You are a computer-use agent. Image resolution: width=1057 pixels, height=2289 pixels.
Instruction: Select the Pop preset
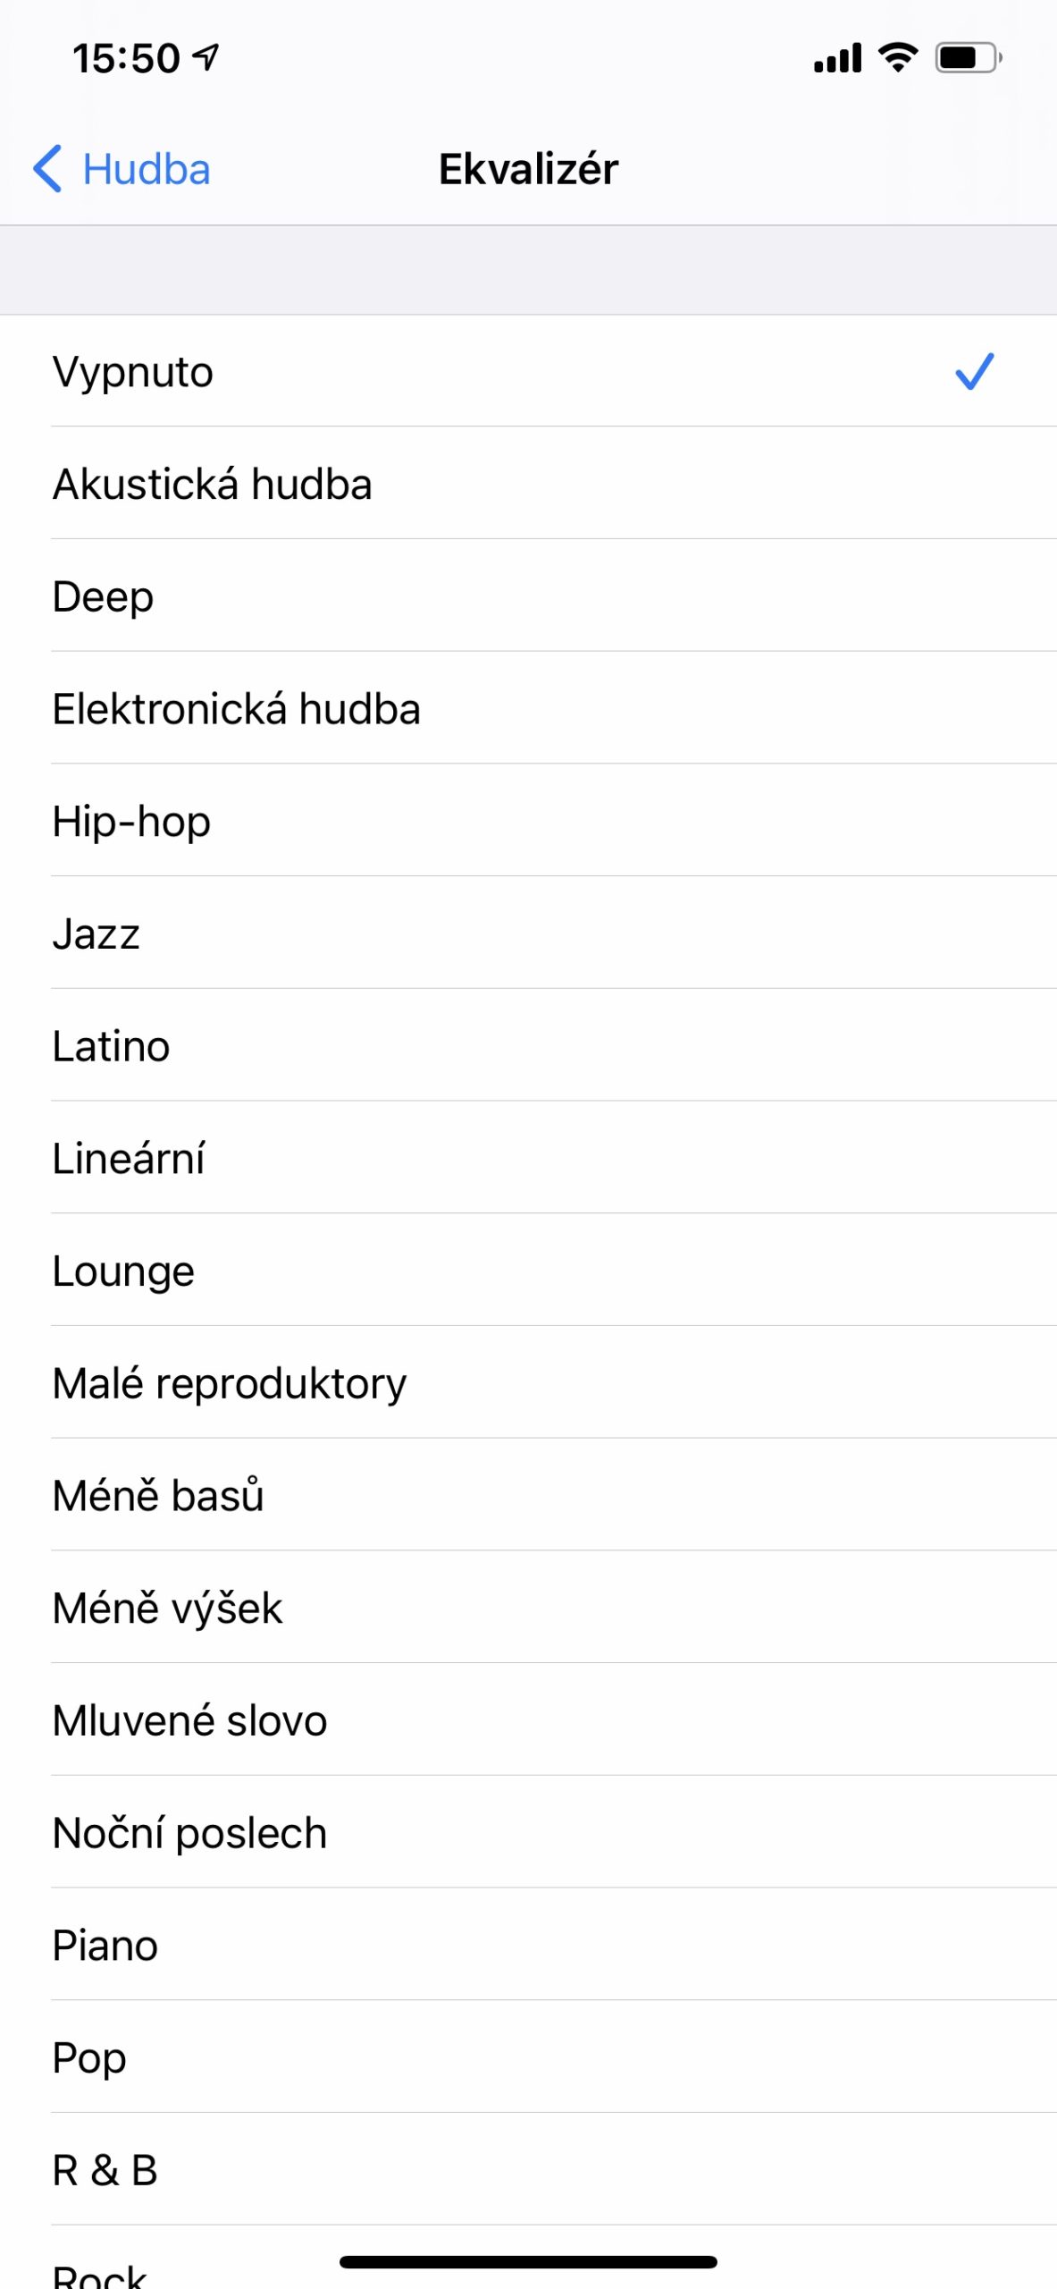(88, 2057)
